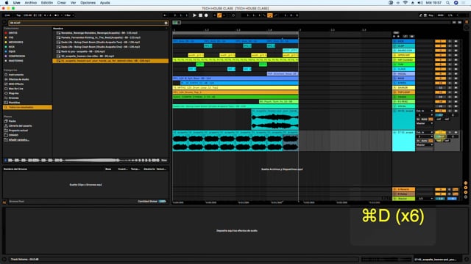Clear the browser search field
The width and height of the screenshot is (471, 264).
pos(166,23)
